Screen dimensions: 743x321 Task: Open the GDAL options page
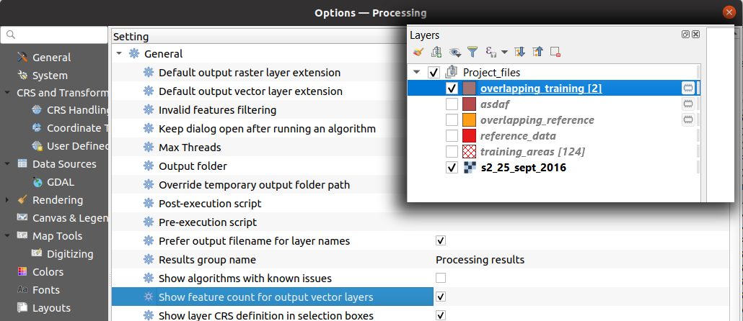pos(61,182)
